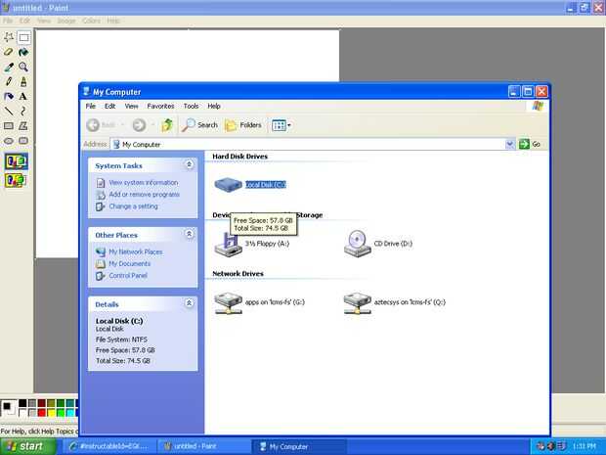Select the Pick Color eyedropper tool
The width and height of the screenshot is (606, 455).
click(9, 67)
